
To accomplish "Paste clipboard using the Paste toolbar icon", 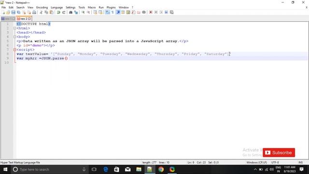I will coord(52,12).
